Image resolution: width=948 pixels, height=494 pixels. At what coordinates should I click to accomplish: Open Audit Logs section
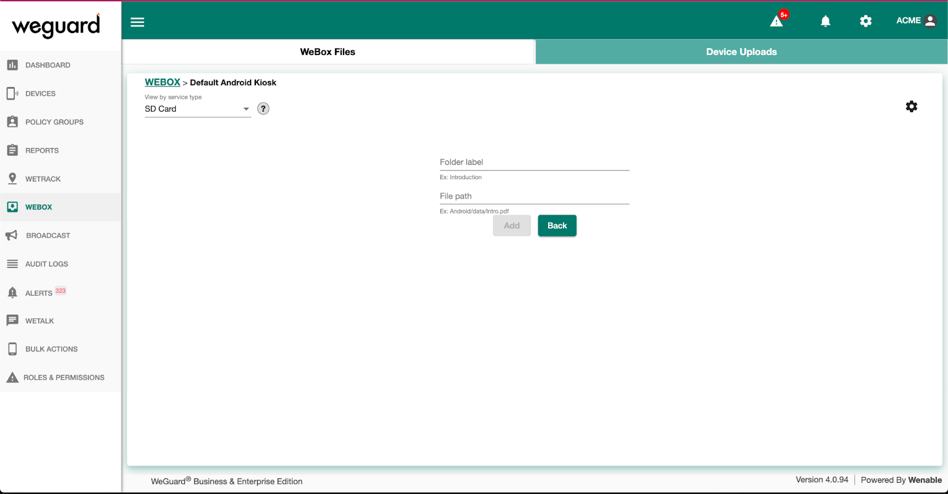click(60, 264)
